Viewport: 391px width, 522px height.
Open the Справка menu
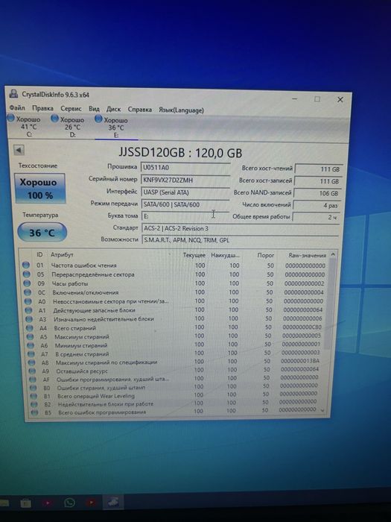(140, 109)
